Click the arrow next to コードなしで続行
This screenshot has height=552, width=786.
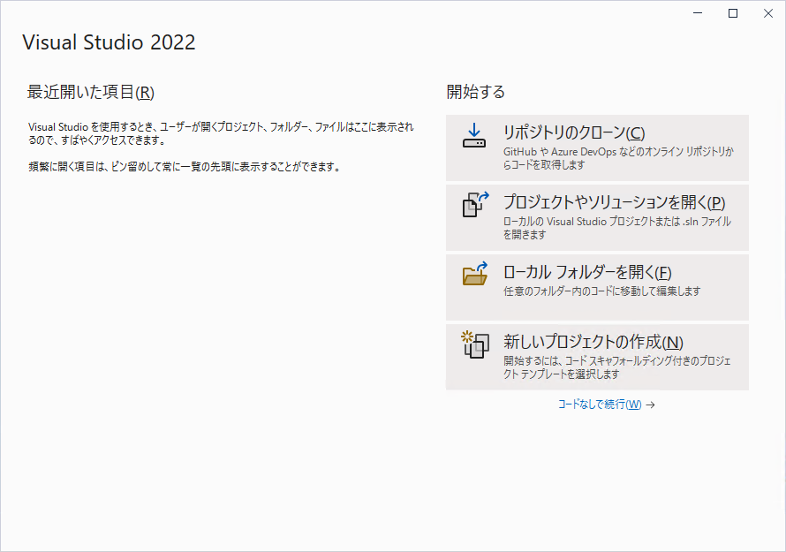650,405
